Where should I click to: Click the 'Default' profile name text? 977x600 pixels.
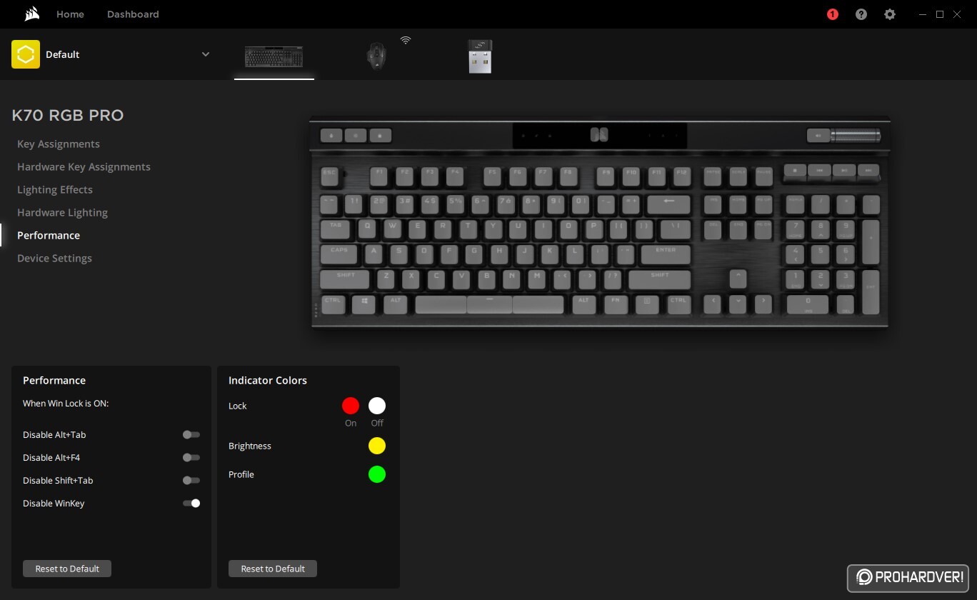pyautogui.click(x=62, y=54)
